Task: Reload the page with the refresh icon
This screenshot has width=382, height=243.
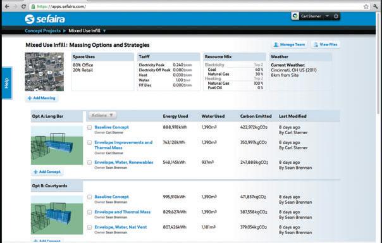Action: 23,6
